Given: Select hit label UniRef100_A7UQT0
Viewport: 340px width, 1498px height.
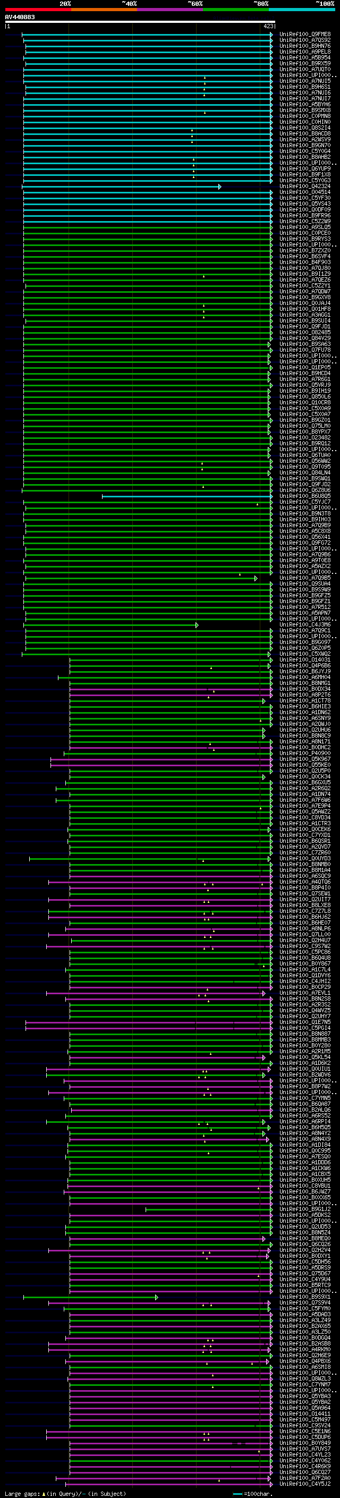Looking at the screenshot, I should point(305,69).
